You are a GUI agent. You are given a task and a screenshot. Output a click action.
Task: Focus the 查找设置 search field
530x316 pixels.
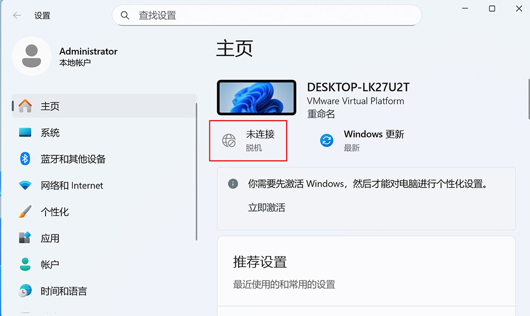267,15
